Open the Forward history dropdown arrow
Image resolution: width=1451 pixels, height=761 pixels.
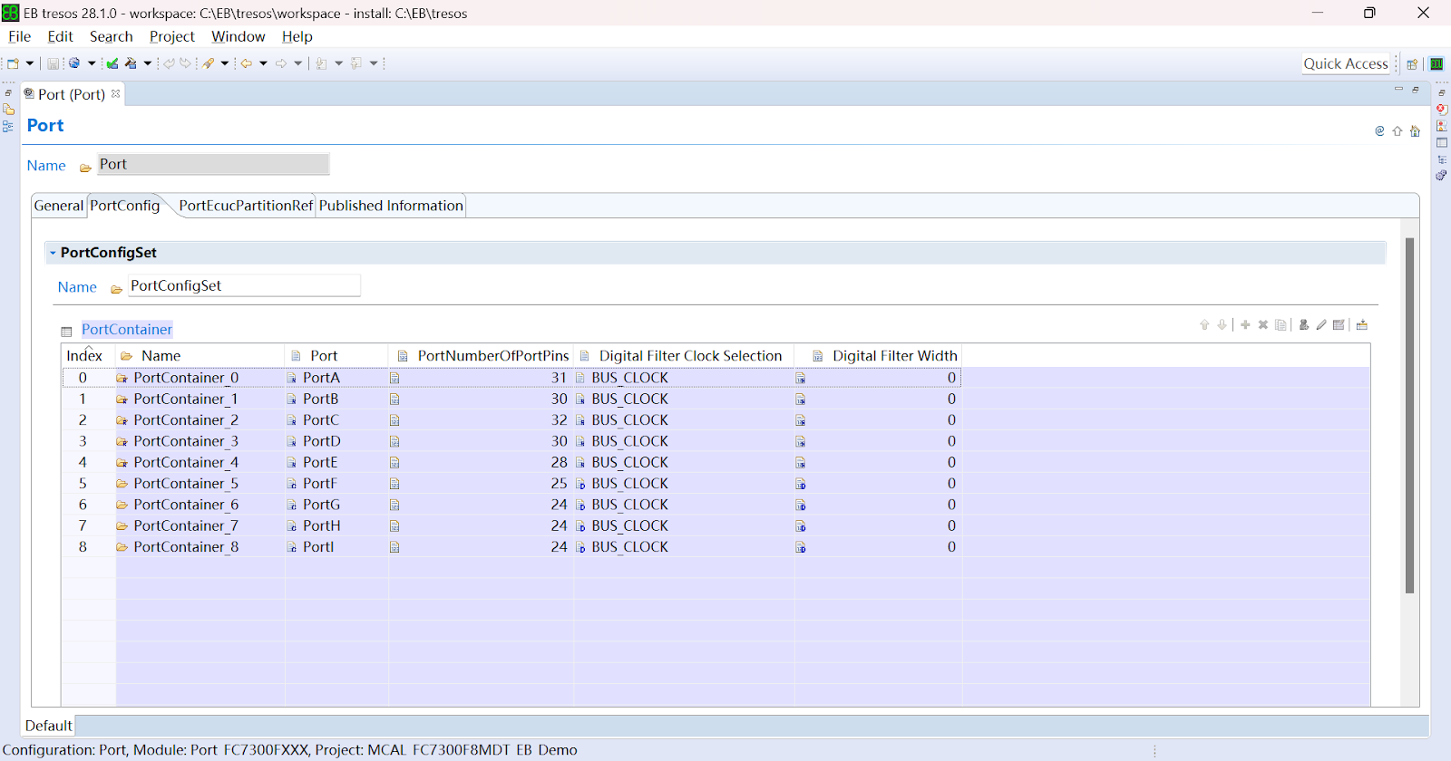(x=298, y=63)
